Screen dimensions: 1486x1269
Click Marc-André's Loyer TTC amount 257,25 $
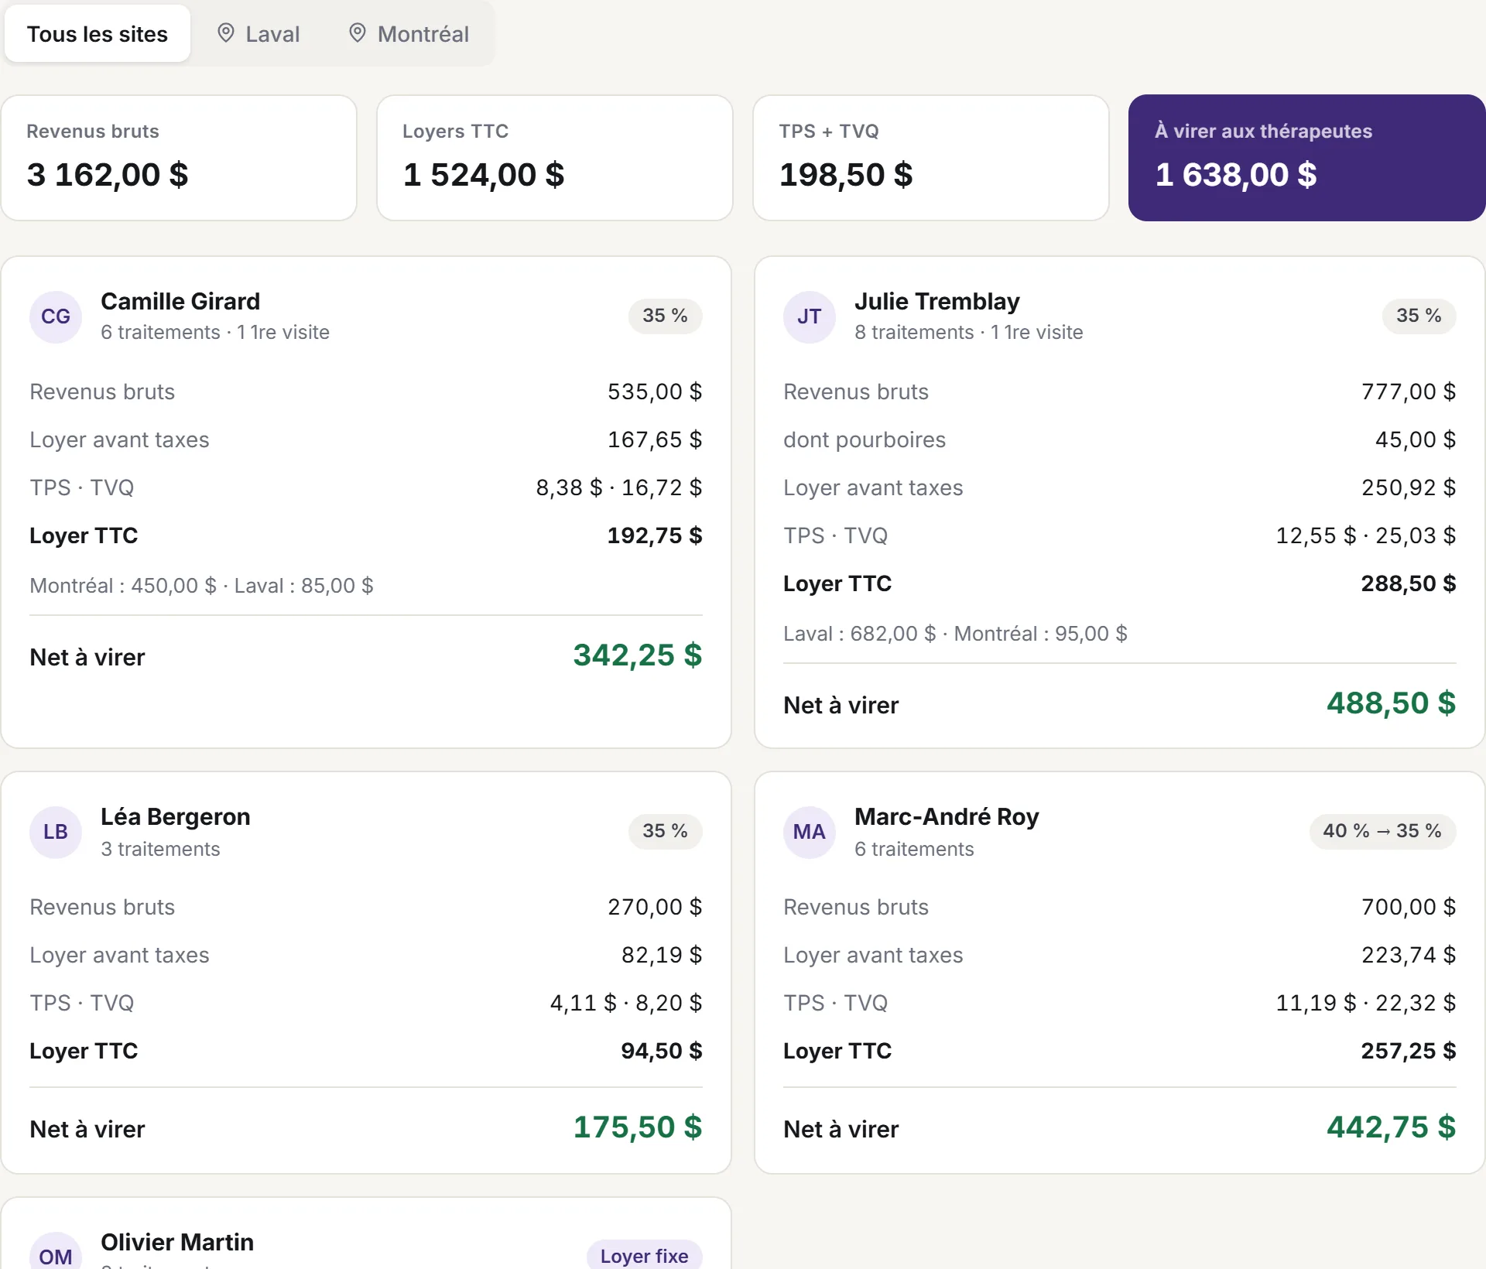click(1409, 1051)
